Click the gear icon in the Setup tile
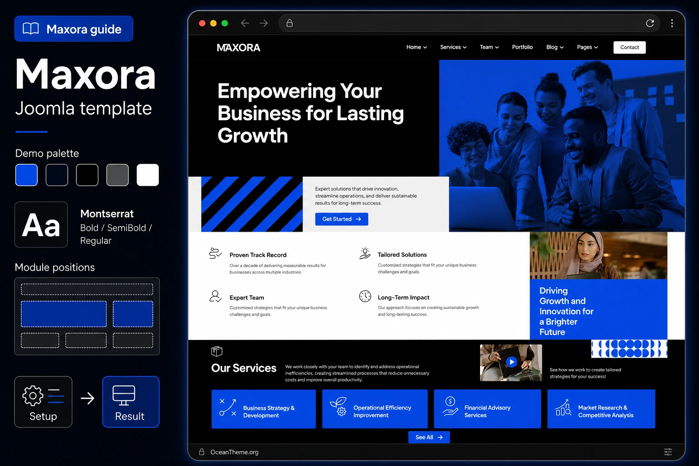Viewport: 699px width, 466px height. pyautogui.click(x=33, y=395)
